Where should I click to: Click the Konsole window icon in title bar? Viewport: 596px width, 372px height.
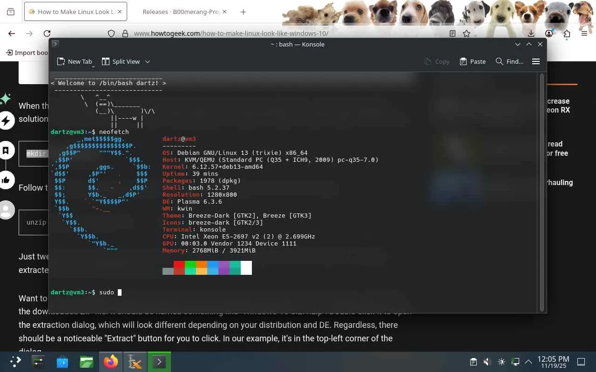[x=55, y=44]
